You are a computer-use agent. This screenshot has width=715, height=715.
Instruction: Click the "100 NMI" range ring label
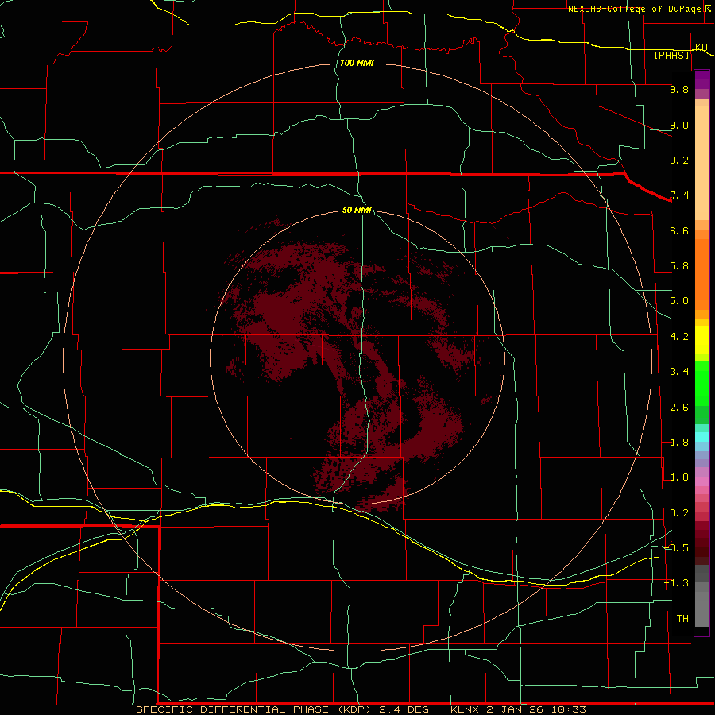coord(357,63)
